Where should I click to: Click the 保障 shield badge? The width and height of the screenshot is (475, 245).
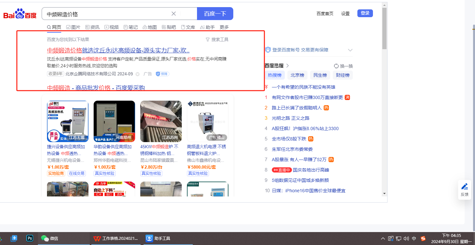[x=162, y=74]
